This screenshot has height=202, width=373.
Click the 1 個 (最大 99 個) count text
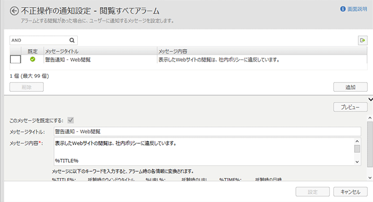29,76
